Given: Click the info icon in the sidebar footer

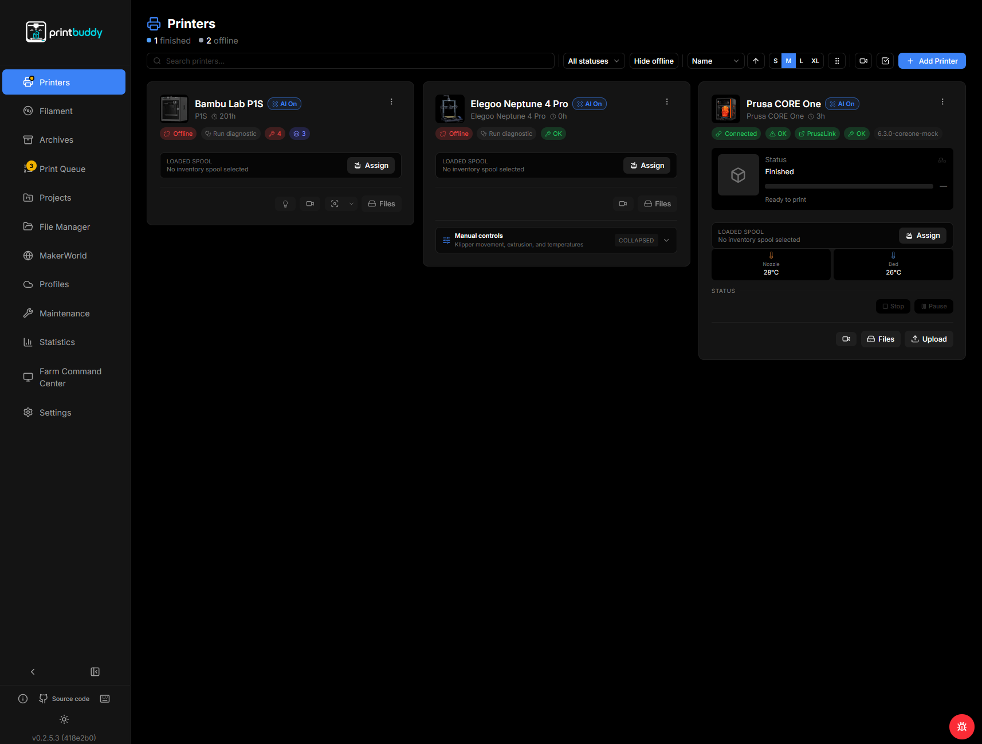Looking at the screenshot, I should pyautogui.click(x=23, y=699).
